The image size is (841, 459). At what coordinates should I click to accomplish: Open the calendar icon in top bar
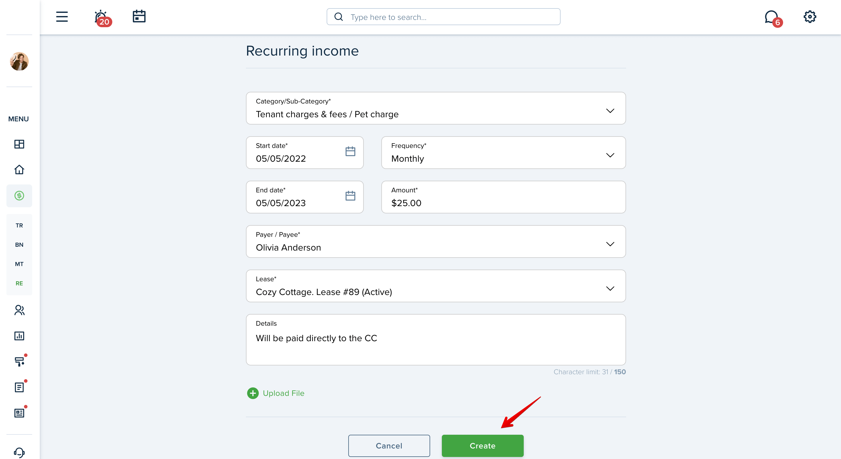(139, 16)
